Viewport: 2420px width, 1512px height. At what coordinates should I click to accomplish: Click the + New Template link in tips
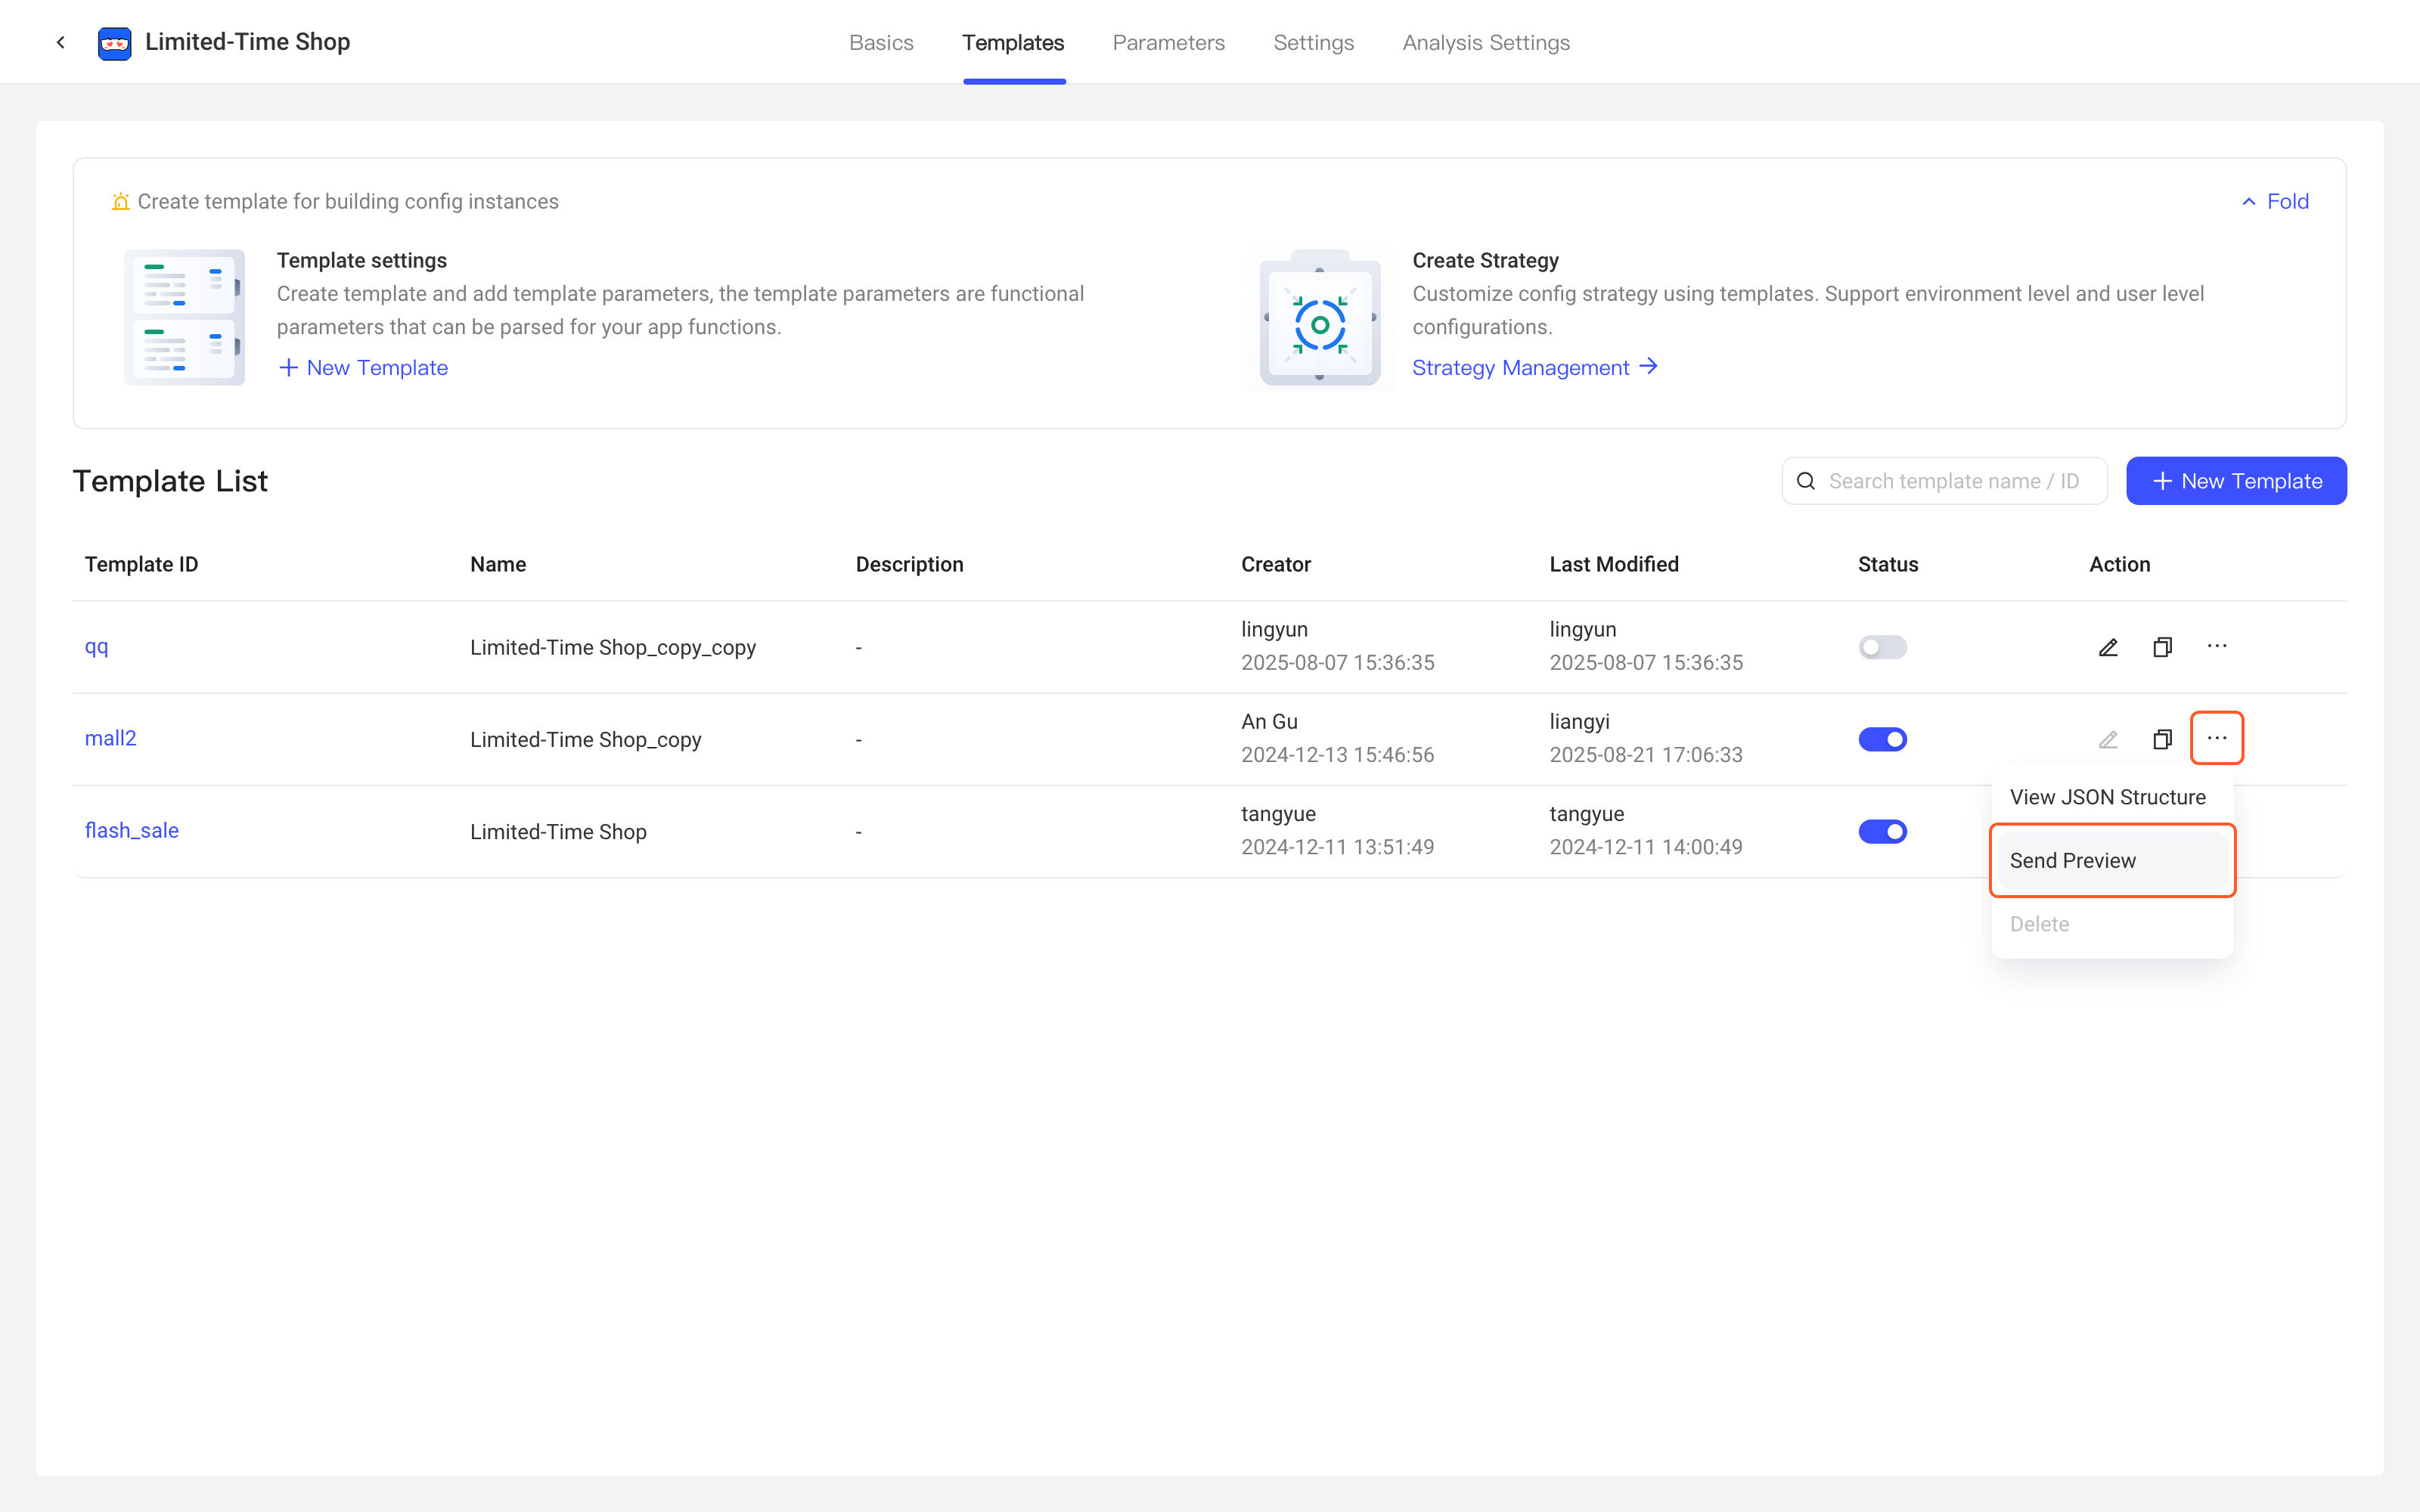coord(363,368)
